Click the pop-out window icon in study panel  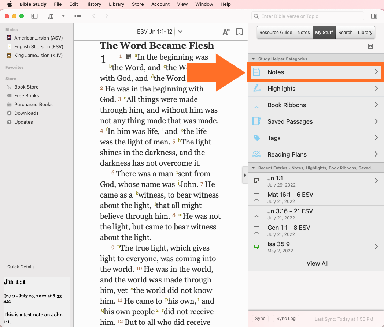370,46
